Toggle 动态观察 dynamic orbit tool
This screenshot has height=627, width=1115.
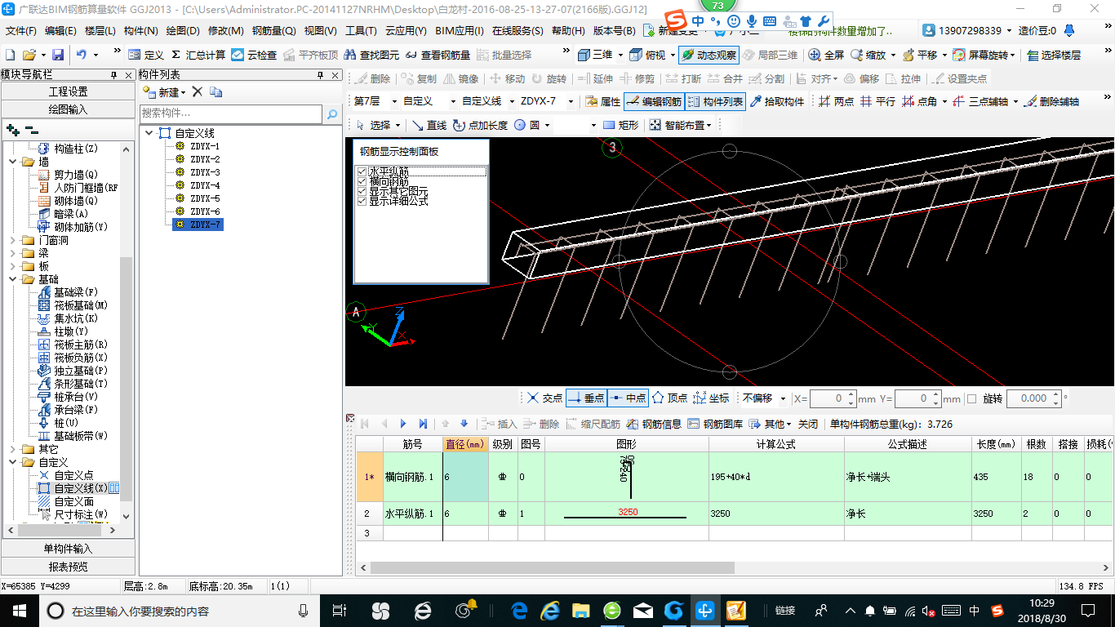point(709,55)
